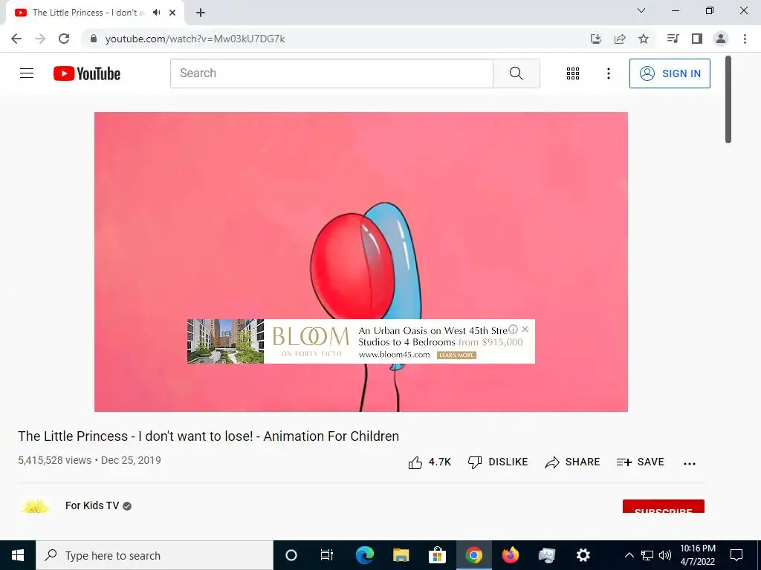Click the 5,415,528 views text
The height and width of the screenshot is (570, 761).
(x=55, y=460)
